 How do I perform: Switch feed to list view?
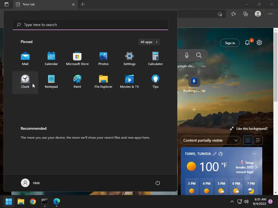pyautogui.click(x=258, y=141)
